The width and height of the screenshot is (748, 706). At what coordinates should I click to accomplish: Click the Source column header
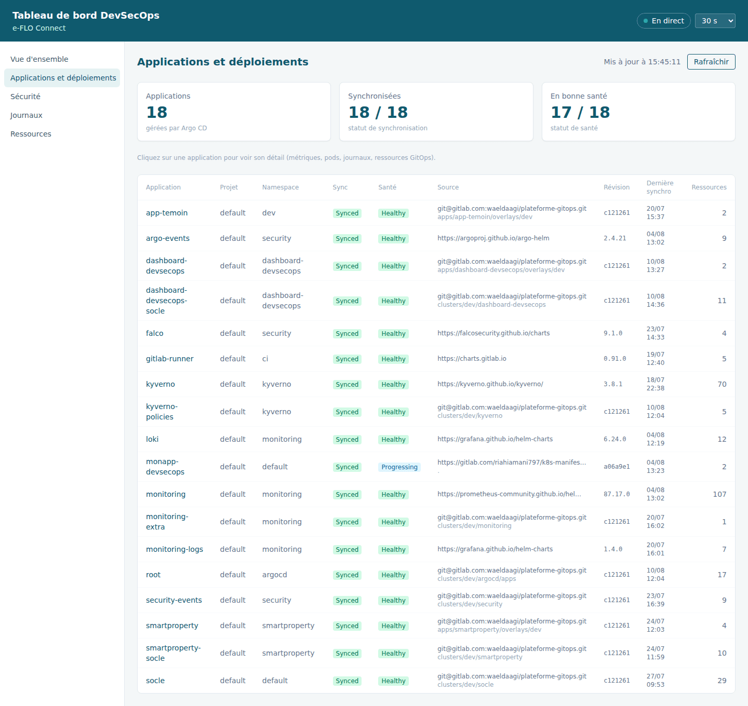pos(448,187)
